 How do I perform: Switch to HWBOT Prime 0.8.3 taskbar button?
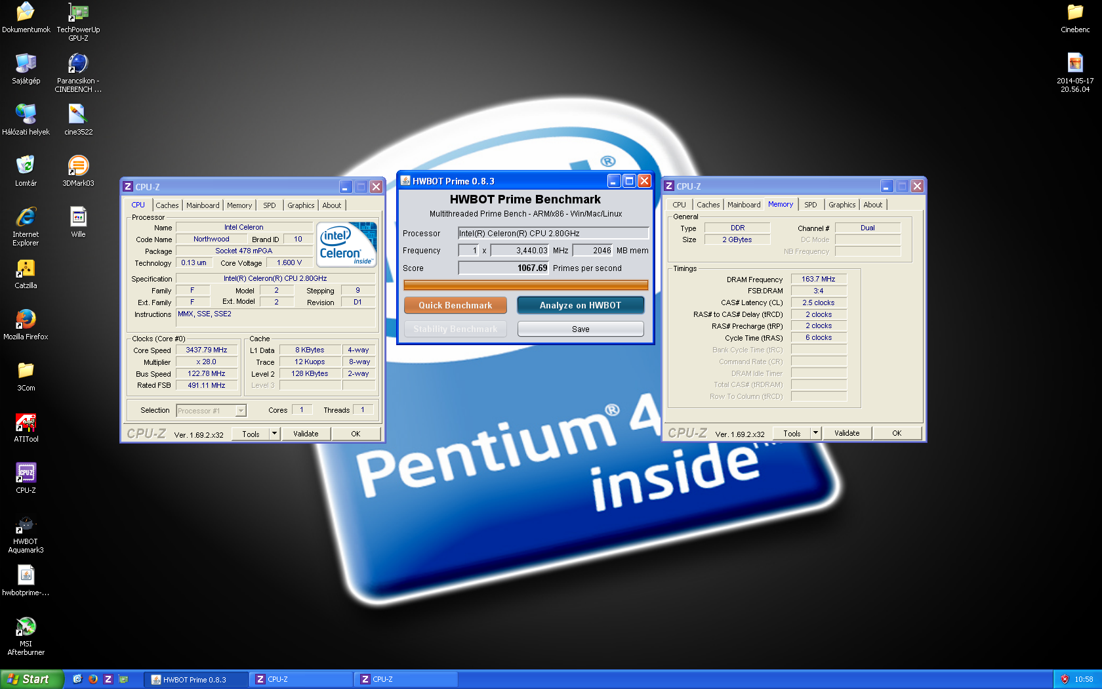[196, 679]
